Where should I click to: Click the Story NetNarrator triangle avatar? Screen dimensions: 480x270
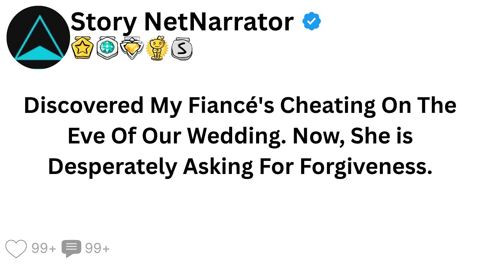[x=38, y=37]
